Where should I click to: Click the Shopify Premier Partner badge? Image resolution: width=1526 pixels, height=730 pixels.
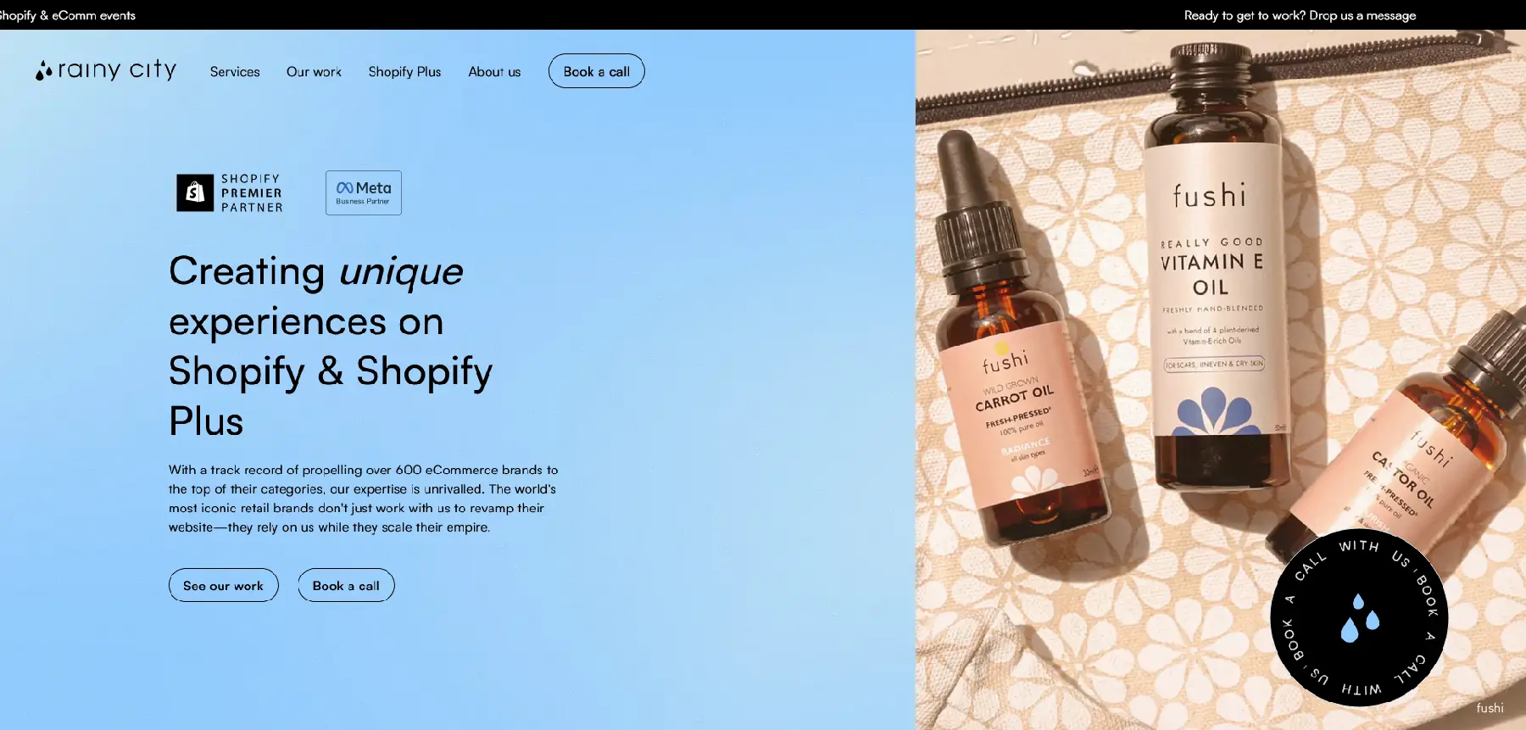[x=230, y=193]
